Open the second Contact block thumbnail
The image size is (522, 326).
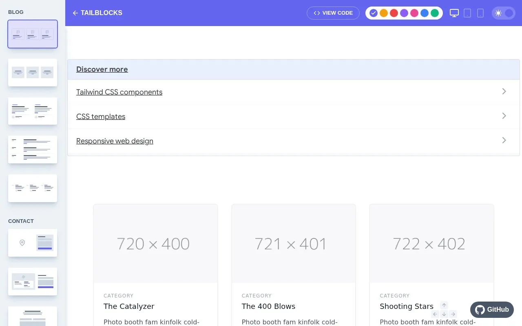[33, 282]
